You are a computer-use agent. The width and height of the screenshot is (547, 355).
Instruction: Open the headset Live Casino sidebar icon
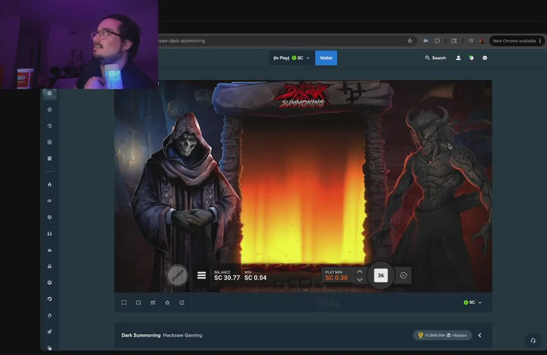tap(49, 234)
